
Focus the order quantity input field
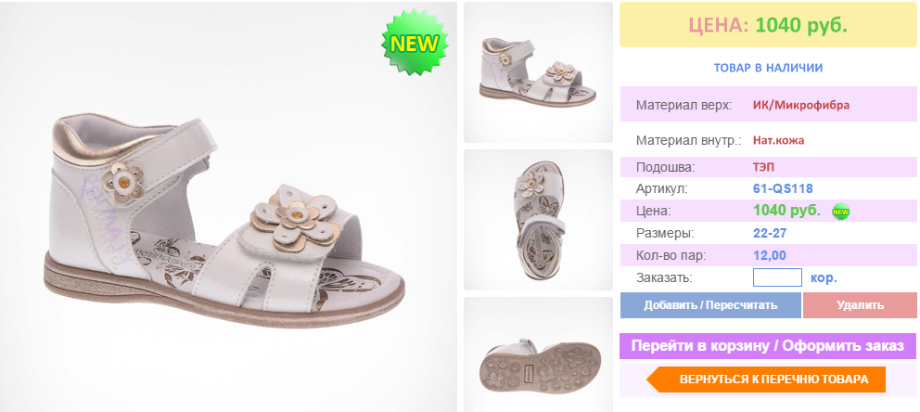(x=777, y=277)
